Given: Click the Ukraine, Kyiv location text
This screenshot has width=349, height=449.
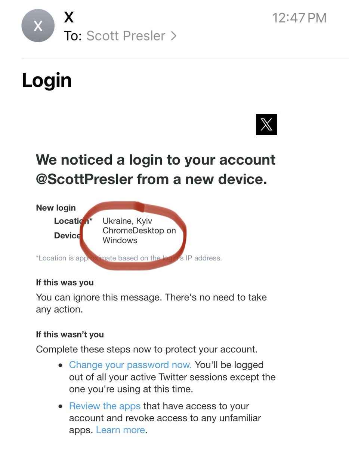Looking at the screenshot, I should click(x=127, y=221).
